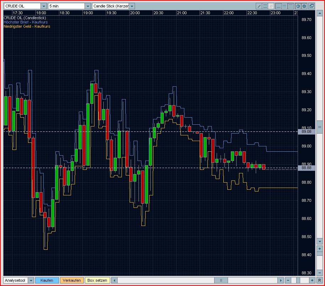Viewport: 325px width, 286px height.
Task: Click the delete drawings slashed-circle icon
Action: tap(271, 6)
